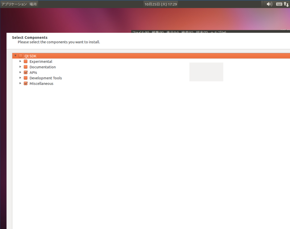Check the Documentation component checkbox

(26, 67)
